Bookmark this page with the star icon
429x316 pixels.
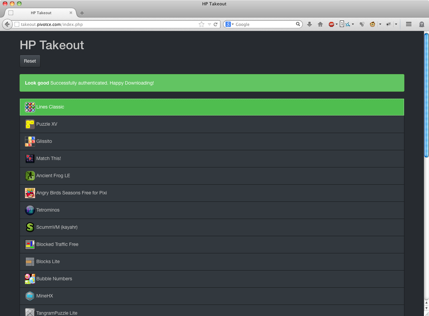(202, 24)
